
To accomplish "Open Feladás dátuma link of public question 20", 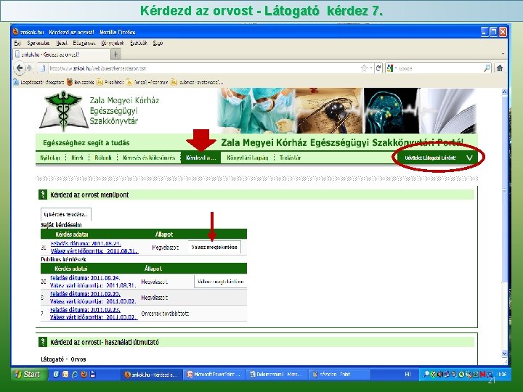I will click(x=86, y=277).
